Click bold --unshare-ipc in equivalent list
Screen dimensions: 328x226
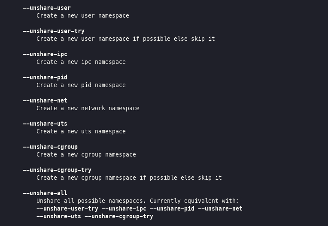(124, 209)
